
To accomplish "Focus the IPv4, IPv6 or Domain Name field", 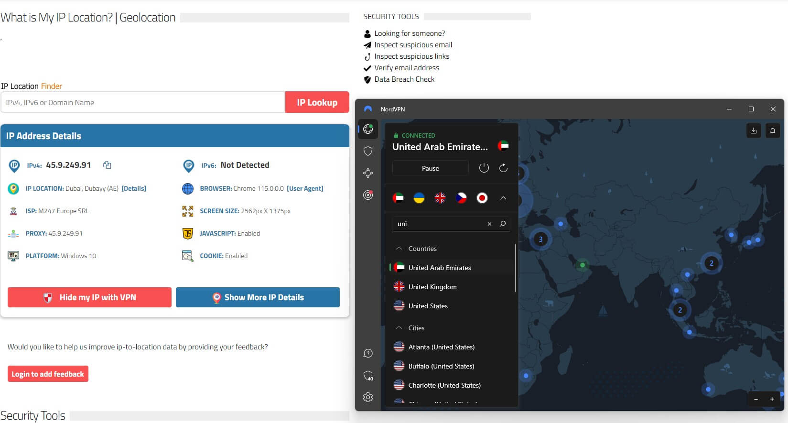I will [x=143, y=102].
